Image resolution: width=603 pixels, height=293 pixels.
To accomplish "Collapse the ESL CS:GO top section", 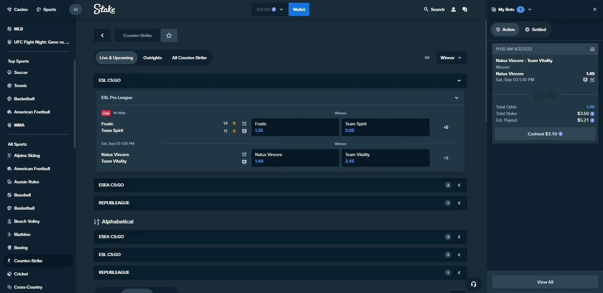I will tap(459, 81).
